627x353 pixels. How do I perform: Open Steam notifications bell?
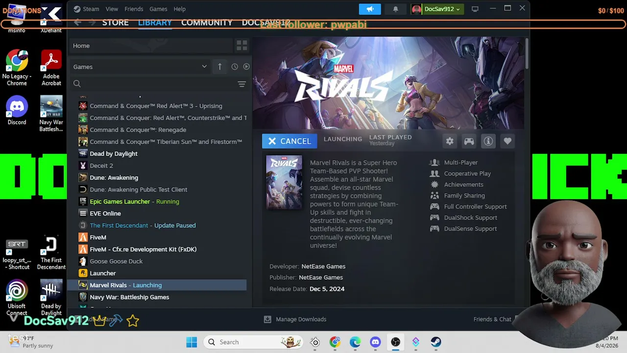click(x=395, y=9)
